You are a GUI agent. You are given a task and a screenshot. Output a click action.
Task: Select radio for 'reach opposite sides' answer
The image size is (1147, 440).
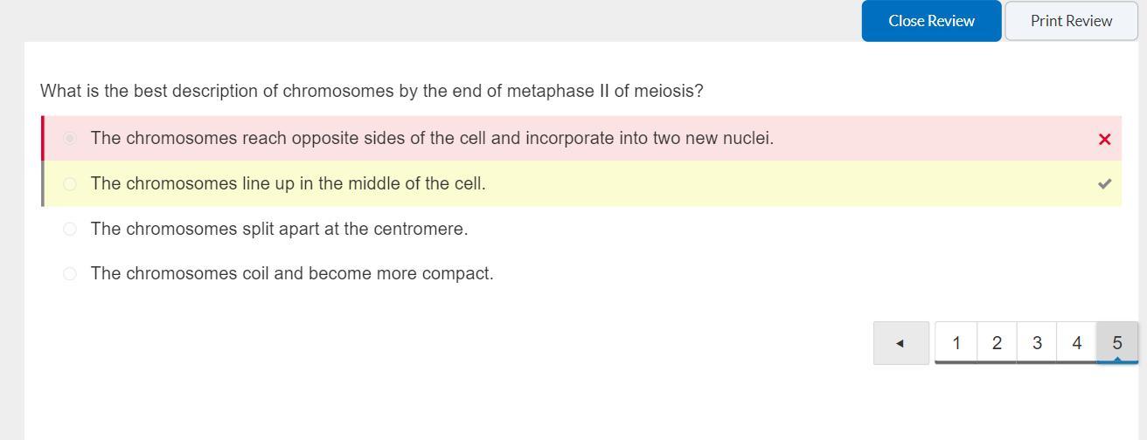(70, 138)
